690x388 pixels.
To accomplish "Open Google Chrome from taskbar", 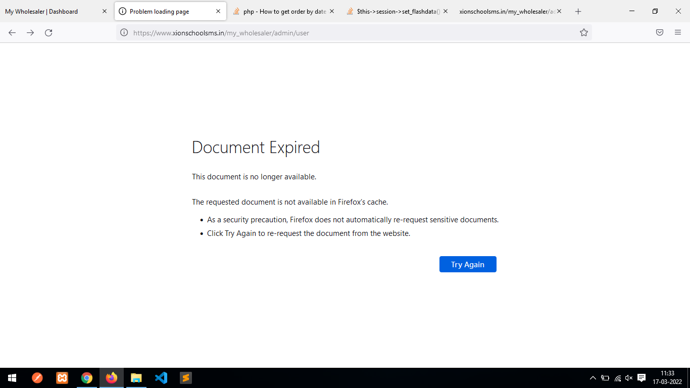I will 87,378.
